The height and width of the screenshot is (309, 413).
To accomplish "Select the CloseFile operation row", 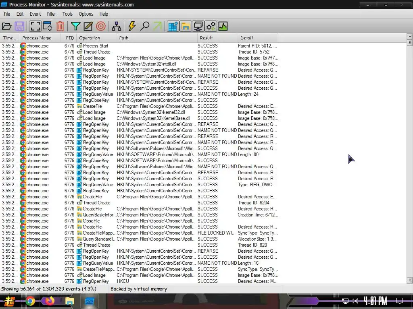I will click(139, 221).
